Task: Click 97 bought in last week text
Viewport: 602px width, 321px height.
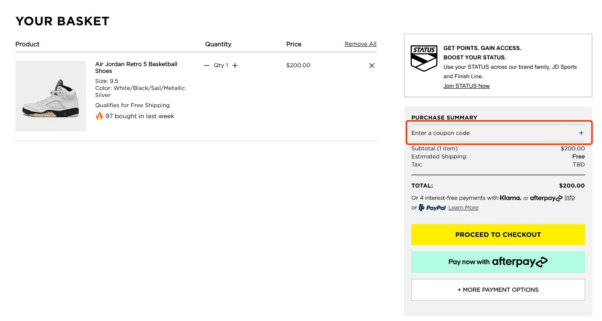Action: 140,116
